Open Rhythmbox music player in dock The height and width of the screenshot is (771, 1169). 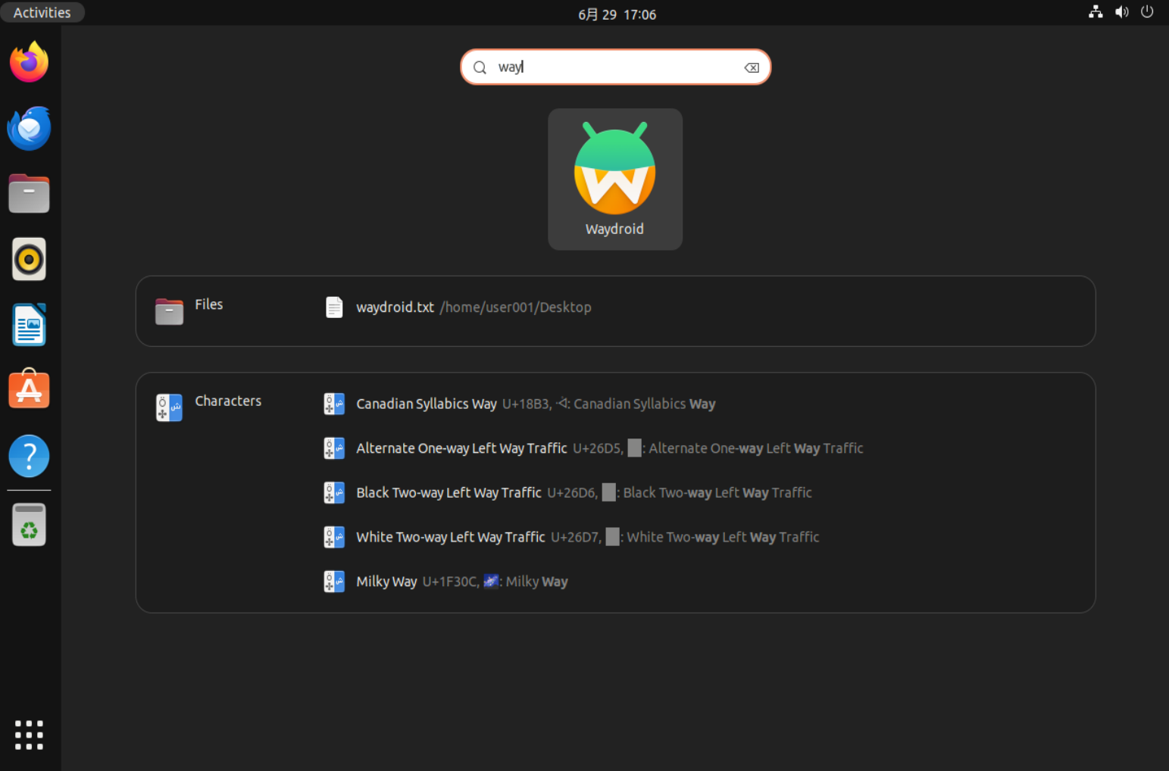pos(30,260)
